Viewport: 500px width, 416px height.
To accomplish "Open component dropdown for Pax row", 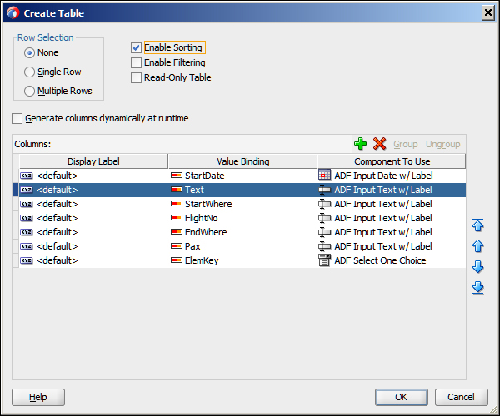I will (392, 246).
